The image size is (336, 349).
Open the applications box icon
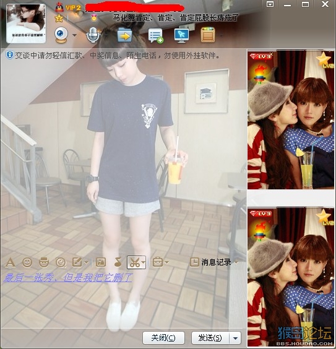coord(208,35)
